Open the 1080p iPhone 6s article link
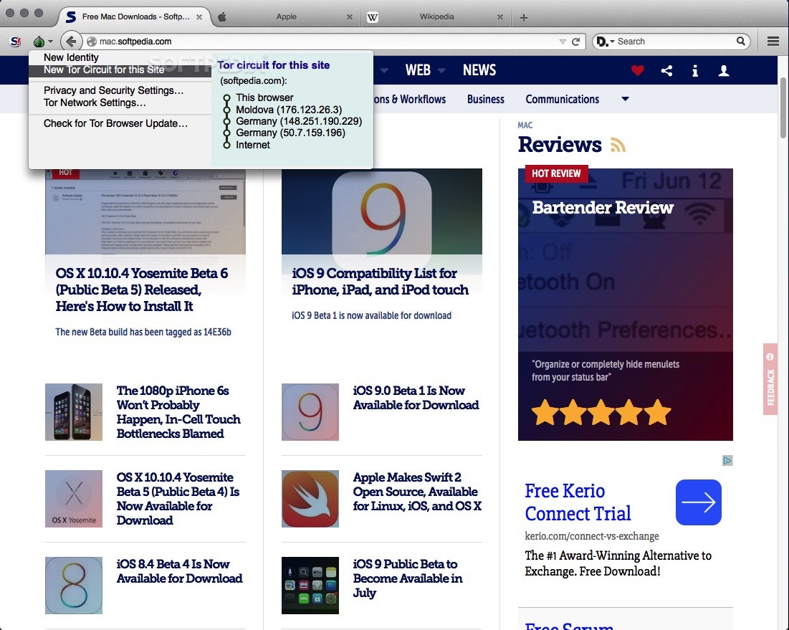Screen dimensions: 789x630 178,411
